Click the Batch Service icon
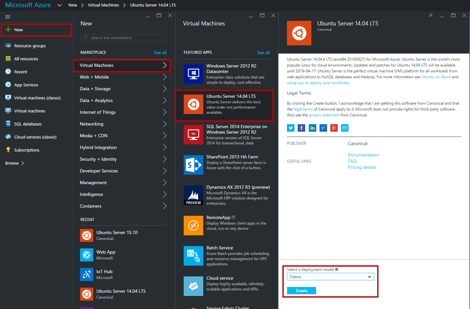 (193, 256)
